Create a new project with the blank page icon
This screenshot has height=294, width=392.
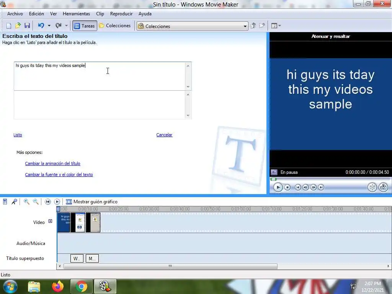click(x=9, y=26)
